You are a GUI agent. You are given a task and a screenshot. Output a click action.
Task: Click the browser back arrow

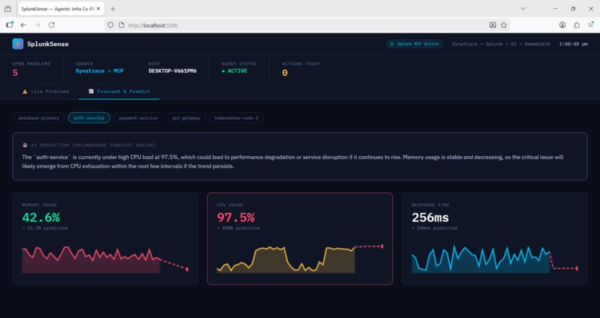(23, 25)
